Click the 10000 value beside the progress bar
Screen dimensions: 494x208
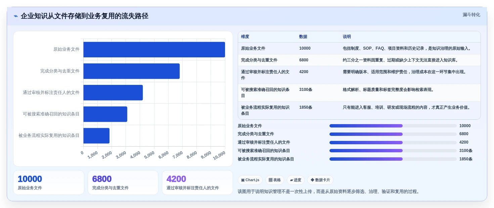465,126
